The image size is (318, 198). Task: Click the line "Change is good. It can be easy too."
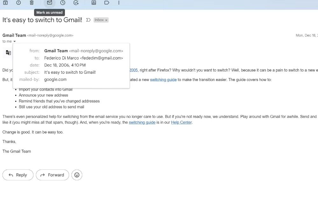coord(33,132)
